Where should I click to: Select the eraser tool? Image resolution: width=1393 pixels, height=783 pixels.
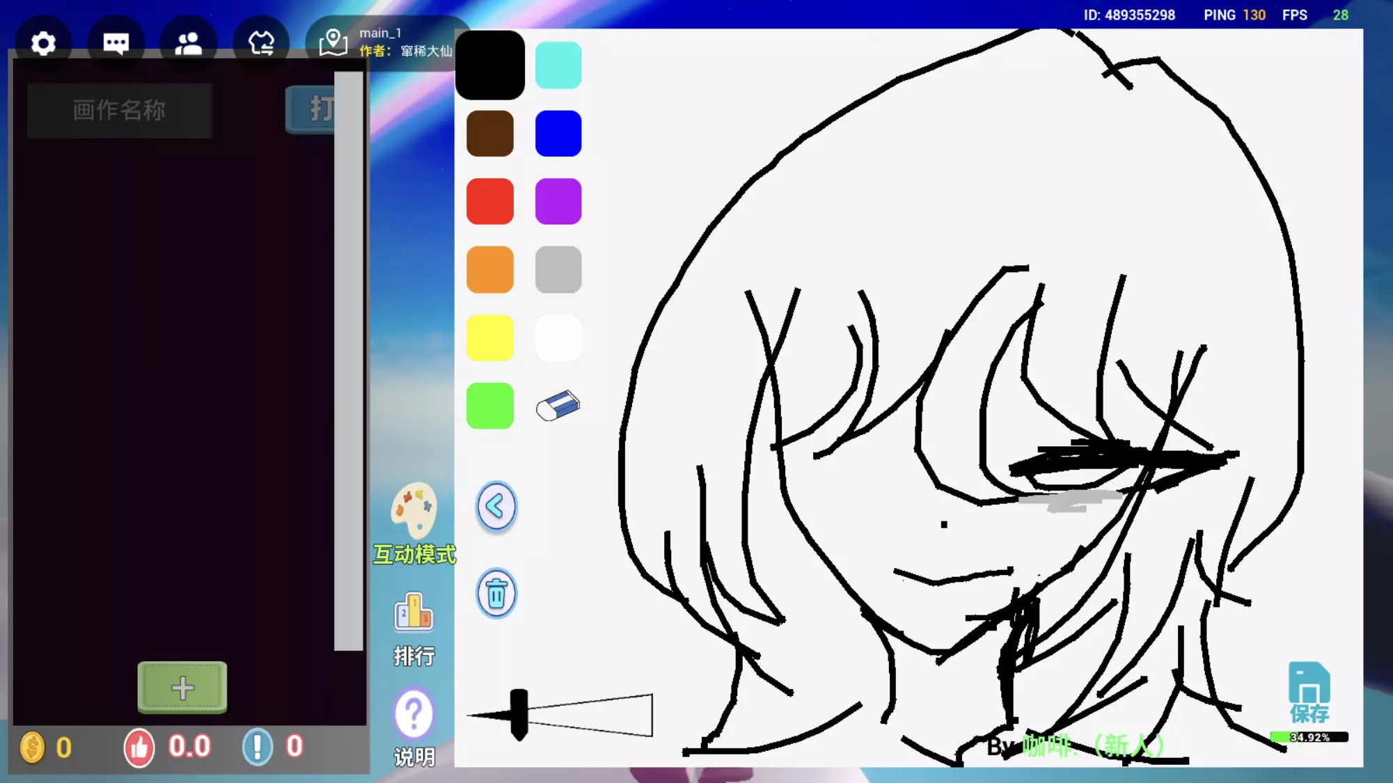[x=558, y=406]
